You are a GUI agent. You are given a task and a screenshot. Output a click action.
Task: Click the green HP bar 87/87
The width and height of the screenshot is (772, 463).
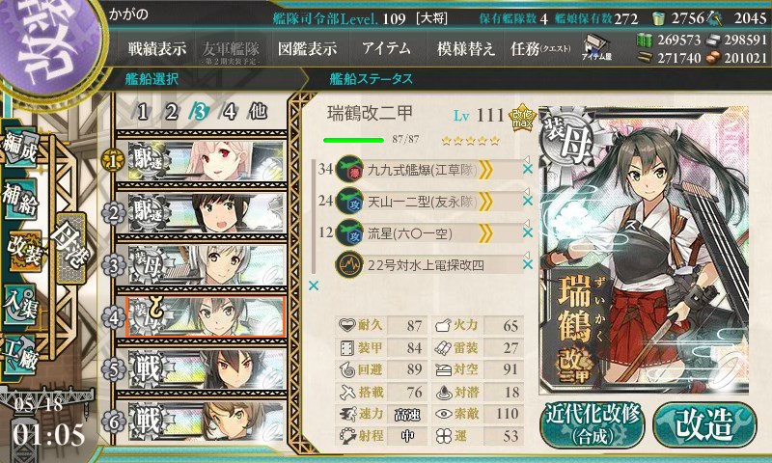[353, 140]
